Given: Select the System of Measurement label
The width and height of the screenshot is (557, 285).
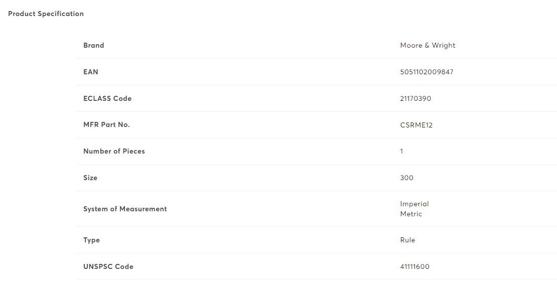Looking at the screenshot, I should click(x=125, y=209).
